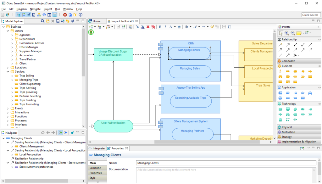Click the red stop icon in main toolbar
The height and width of the screenshot is (184, 322).
(65, 15)
